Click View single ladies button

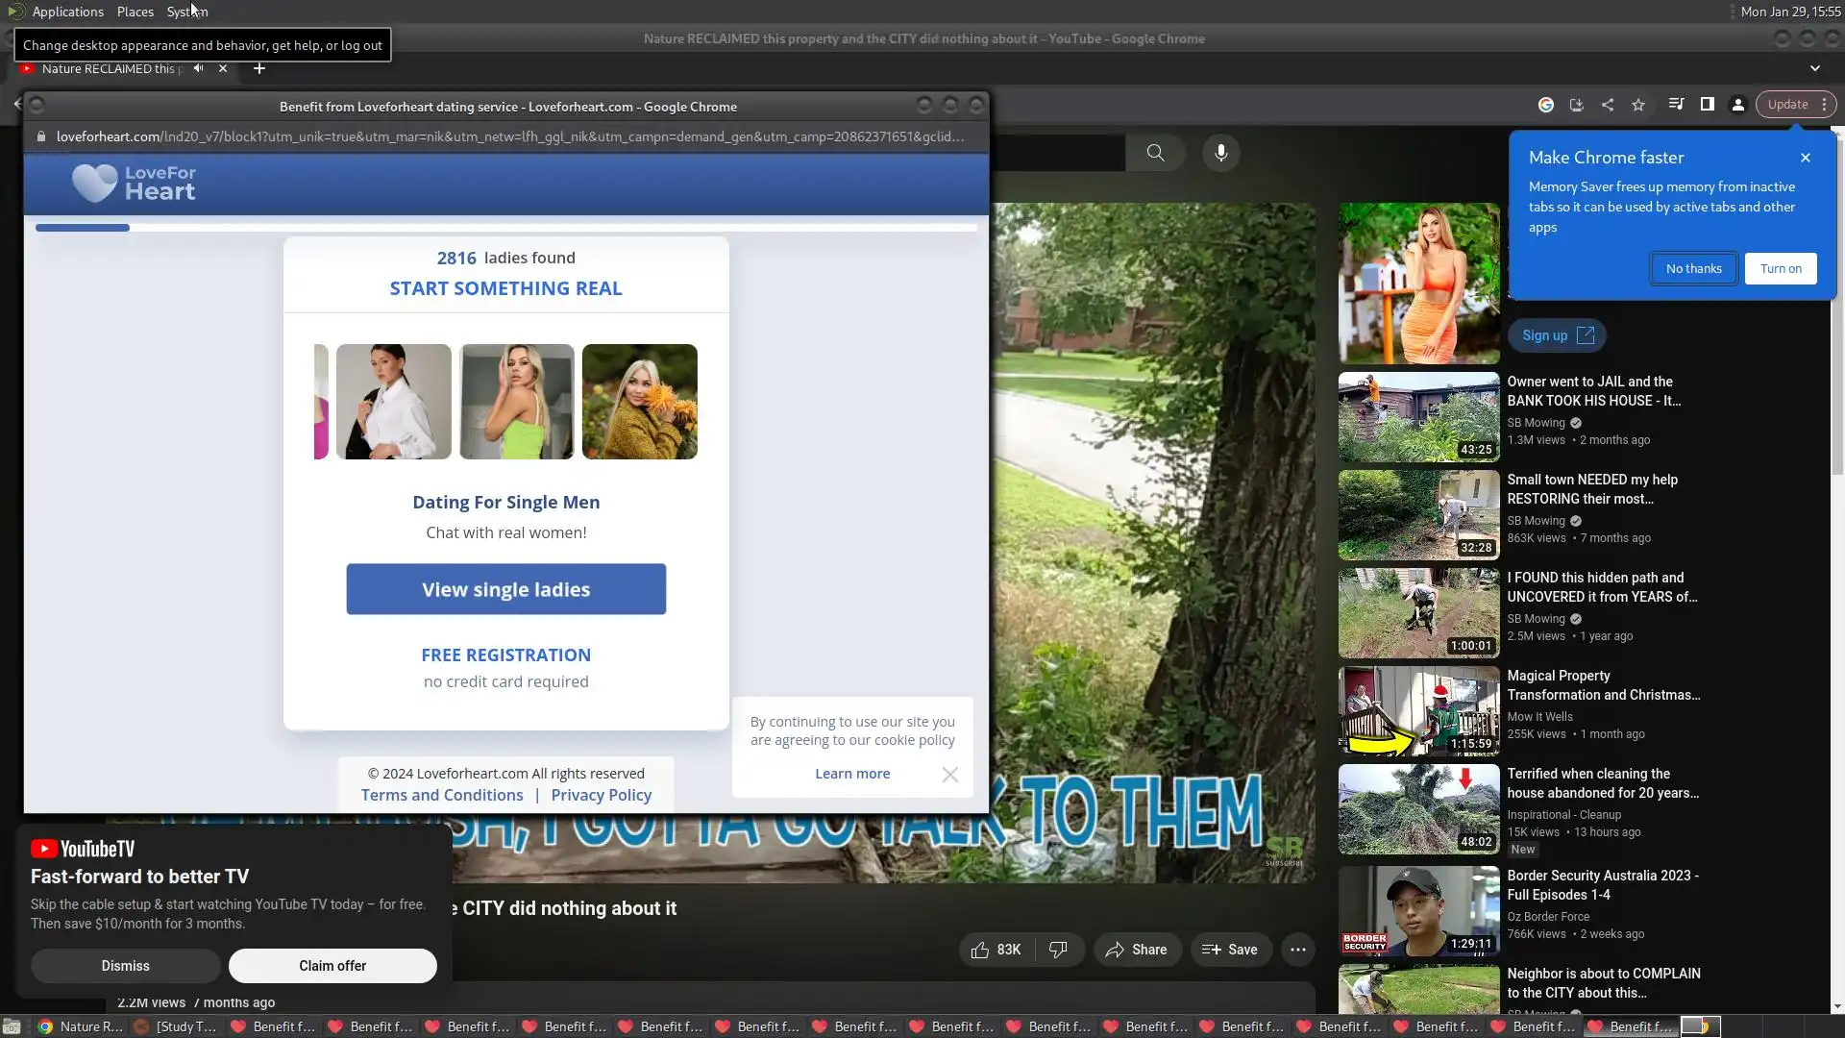coord(505,589)
